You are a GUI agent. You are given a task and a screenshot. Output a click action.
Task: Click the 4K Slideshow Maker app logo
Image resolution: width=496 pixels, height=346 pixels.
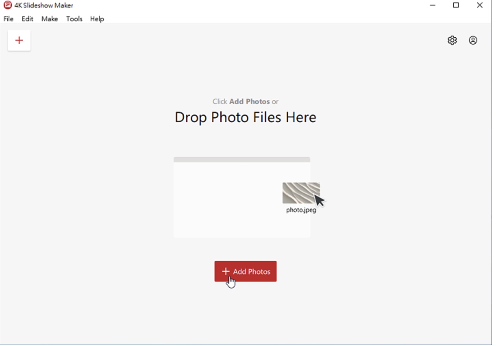point(7,5)
